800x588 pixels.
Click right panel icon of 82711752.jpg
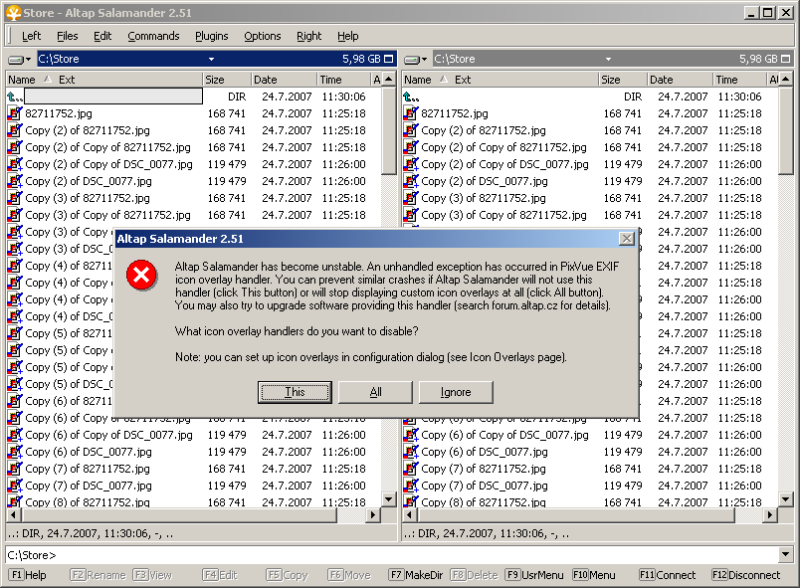pyautogui.click(x=411, y=113)
